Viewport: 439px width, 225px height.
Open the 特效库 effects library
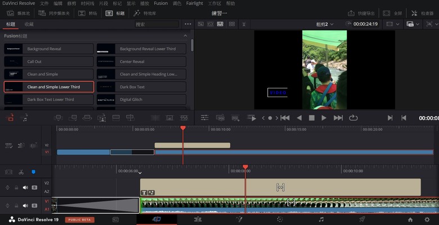point(145,13)
